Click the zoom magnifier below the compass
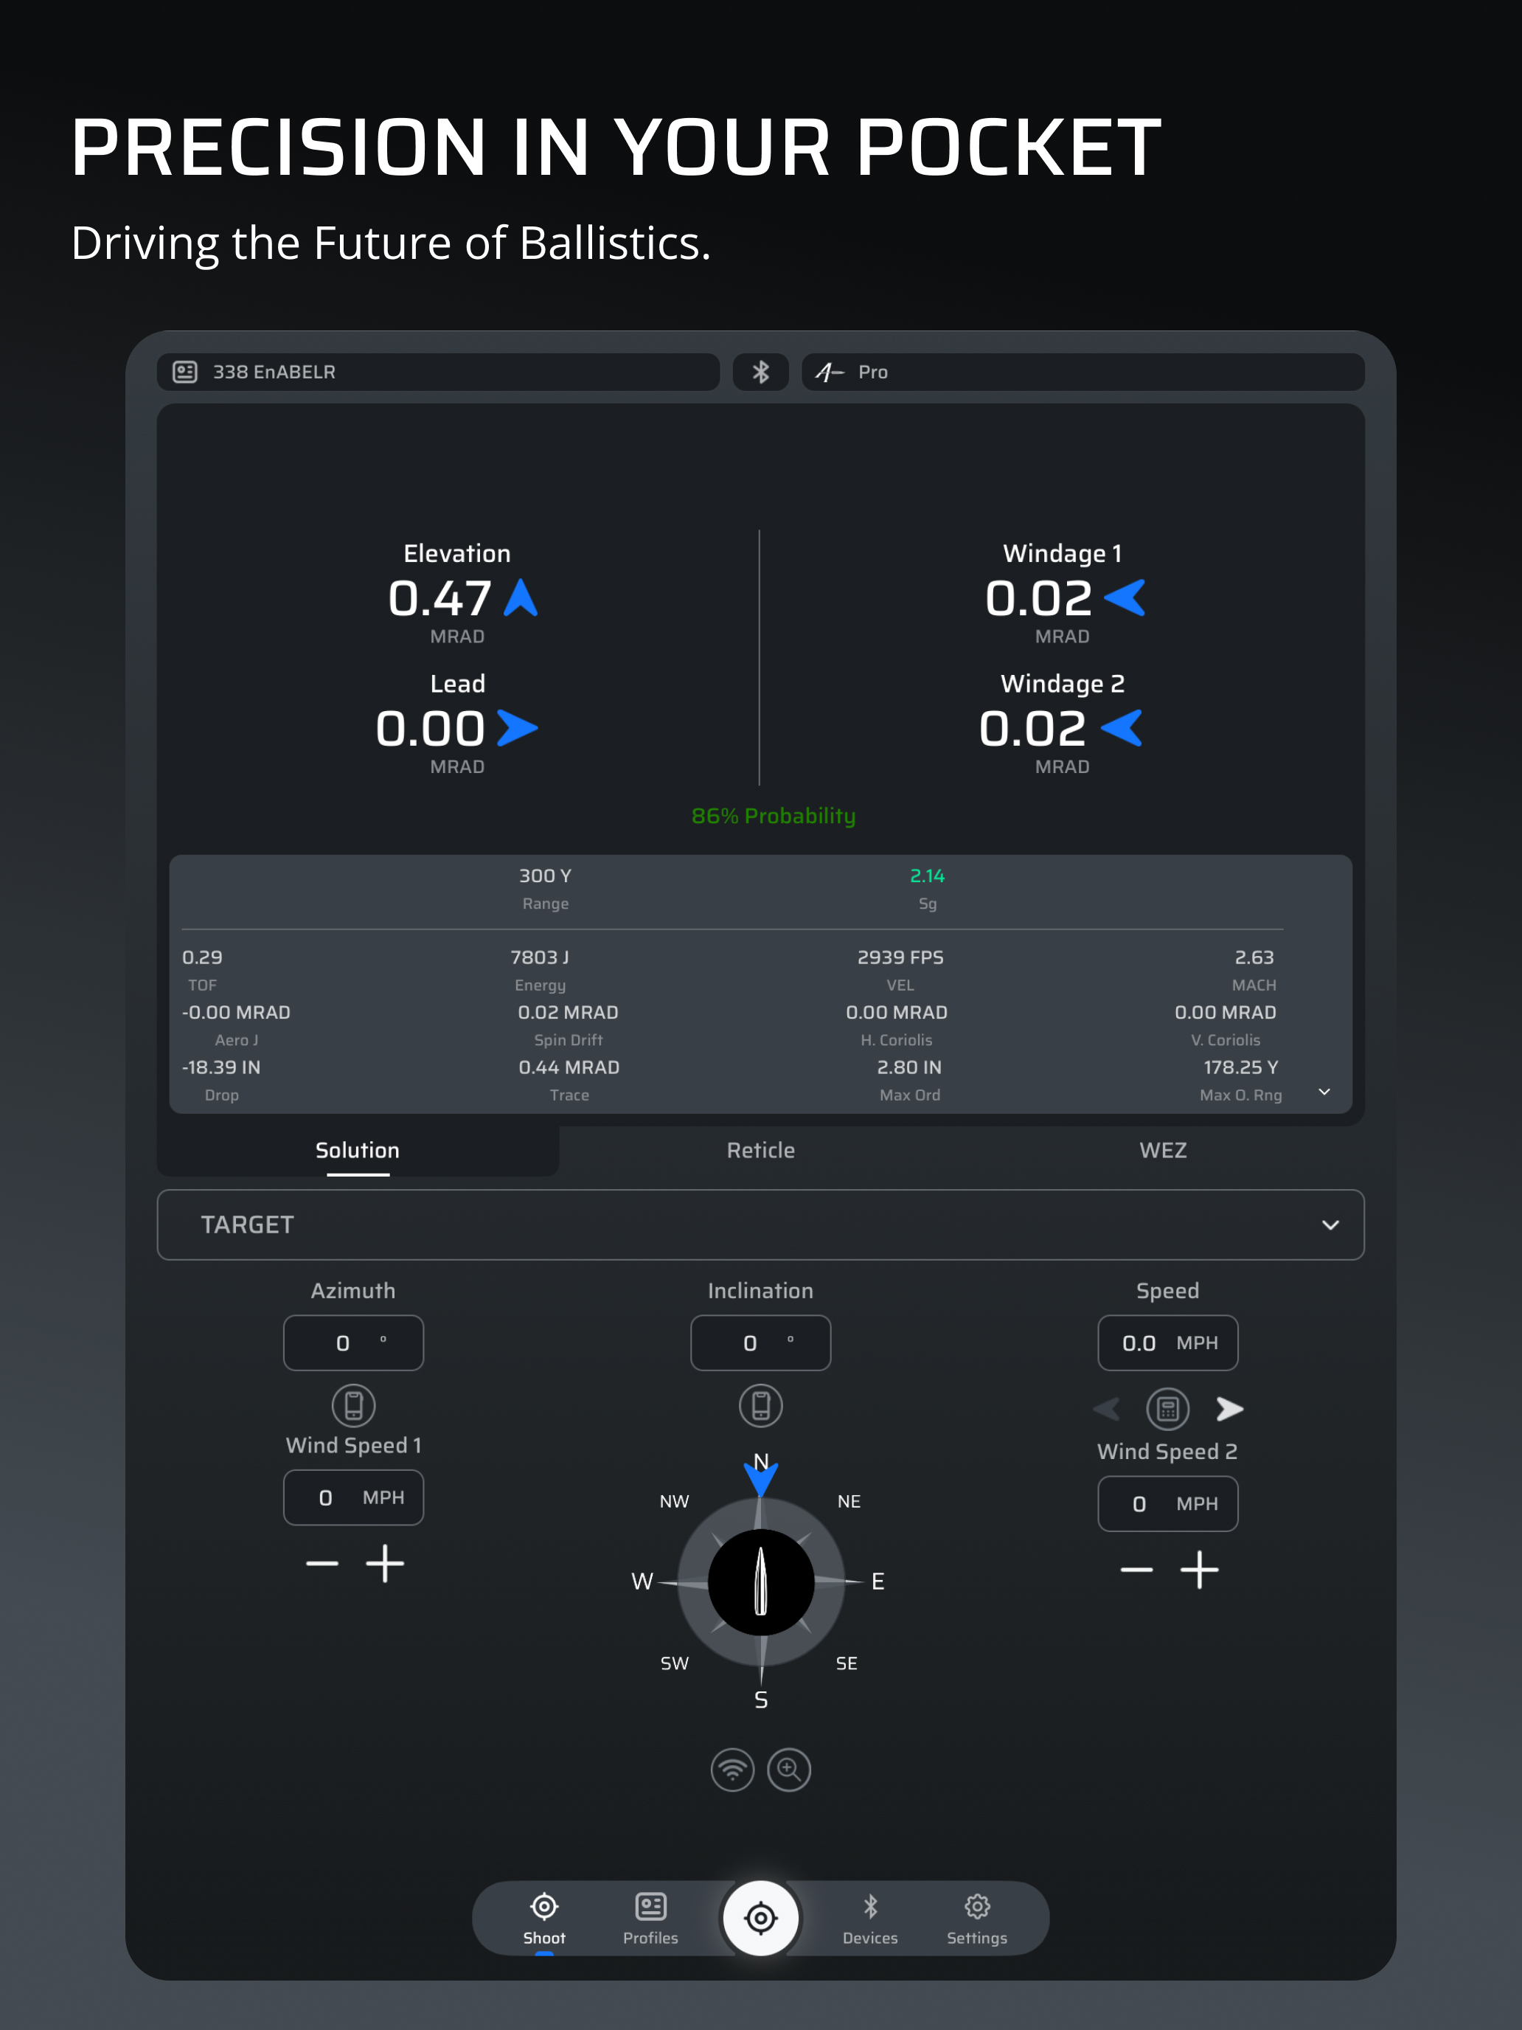Screen dimensions: 1522x2030 click(789, 1770)
